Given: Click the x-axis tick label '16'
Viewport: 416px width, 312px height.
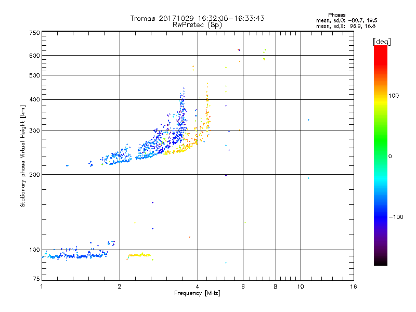Looking at the screenshot, I should [354, 287].
